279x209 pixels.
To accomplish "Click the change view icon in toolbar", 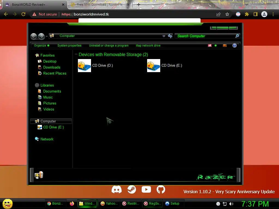I will pos(210,45).
